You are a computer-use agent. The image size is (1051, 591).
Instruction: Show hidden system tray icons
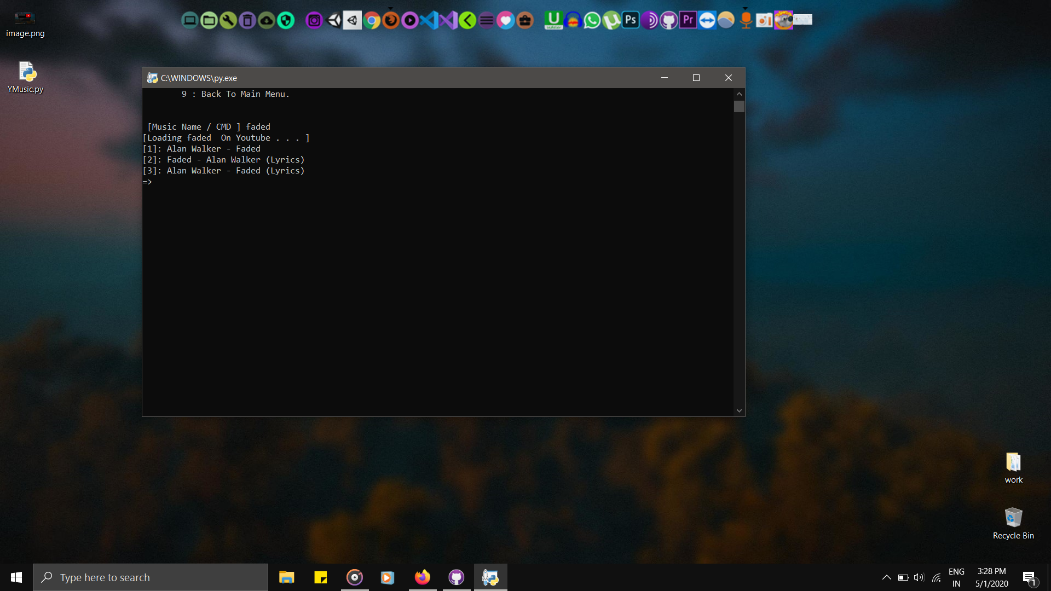pyautogui.click(x=886, y=577)
